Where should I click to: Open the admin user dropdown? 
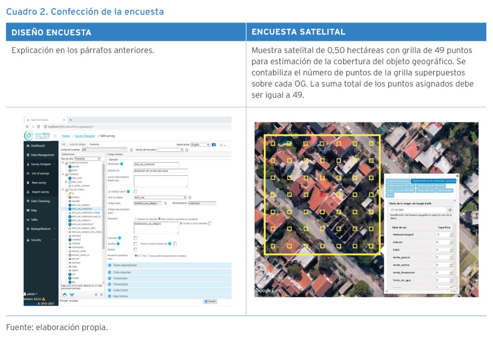click(x=30, y=294)
